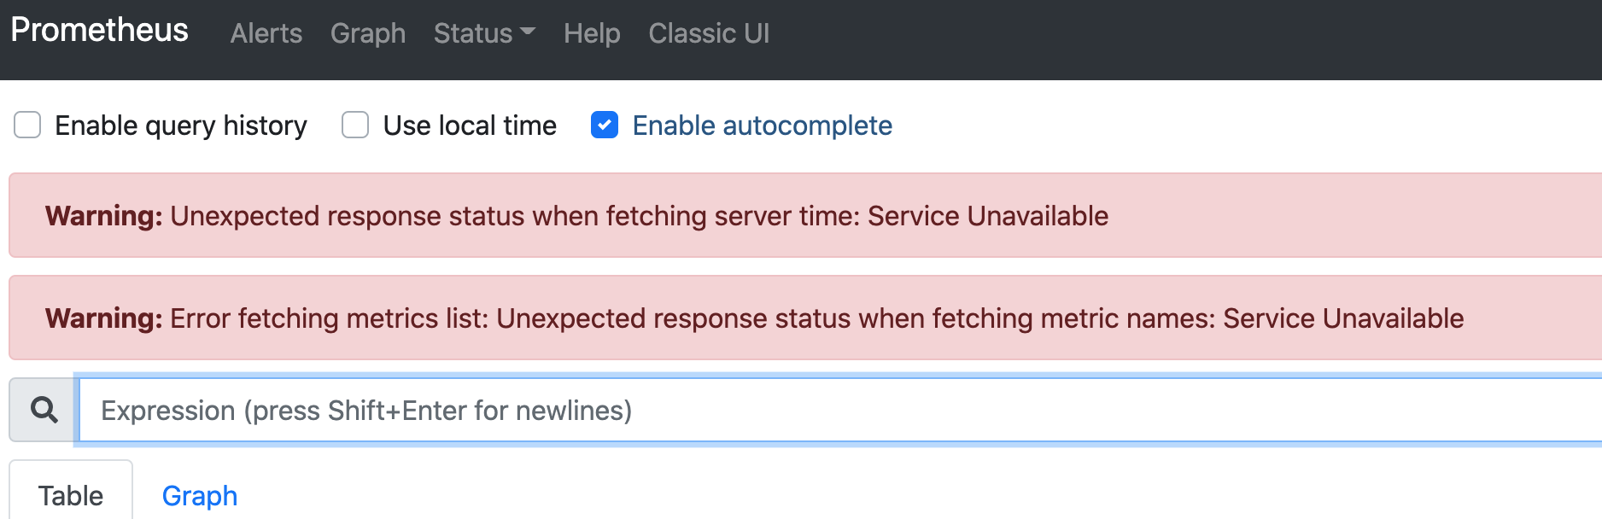Click the bold 'Warning:' text in first alert
This screenshot has width=1602, height=519.
click(103, 216)
